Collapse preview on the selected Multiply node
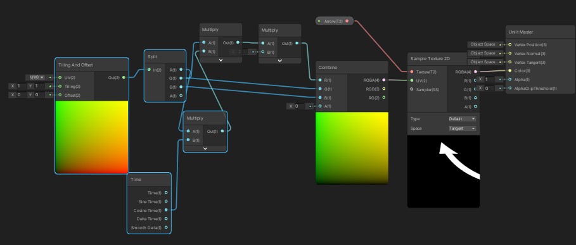The image size is (576, 245). (x=205, y=149)
